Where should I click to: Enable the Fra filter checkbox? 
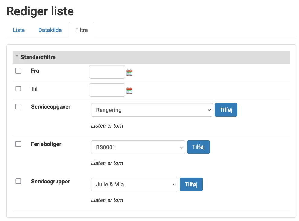(18, 71)
